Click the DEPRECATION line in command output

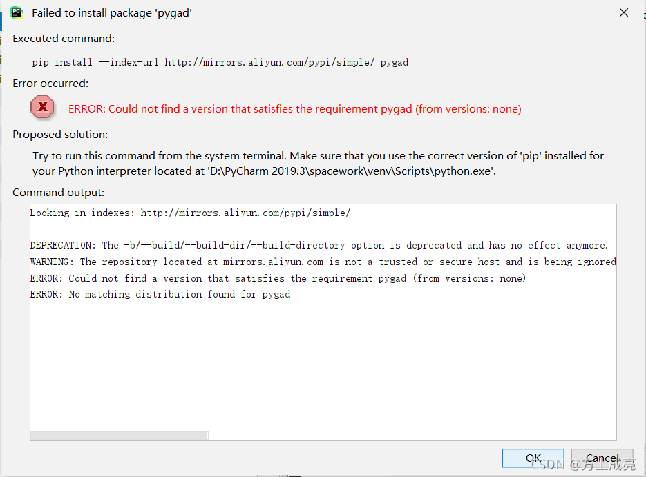click(319, 246)
